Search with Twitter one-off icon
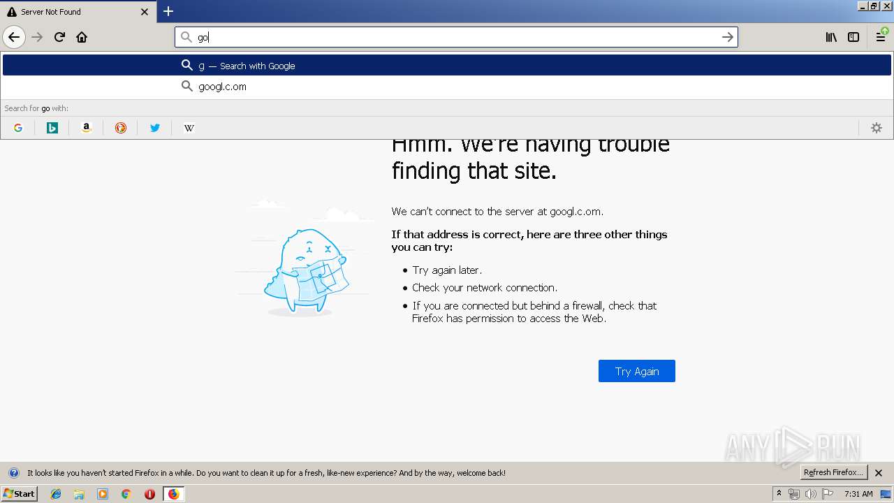Screen dimensions: 894x503 (x=155, y=128)
